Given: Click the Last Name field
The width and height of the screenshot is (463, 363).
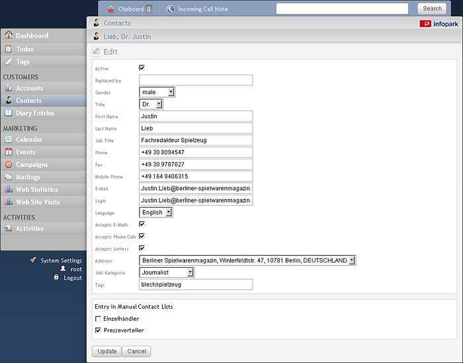Looking at the screenshot, I should pos(196,128).
